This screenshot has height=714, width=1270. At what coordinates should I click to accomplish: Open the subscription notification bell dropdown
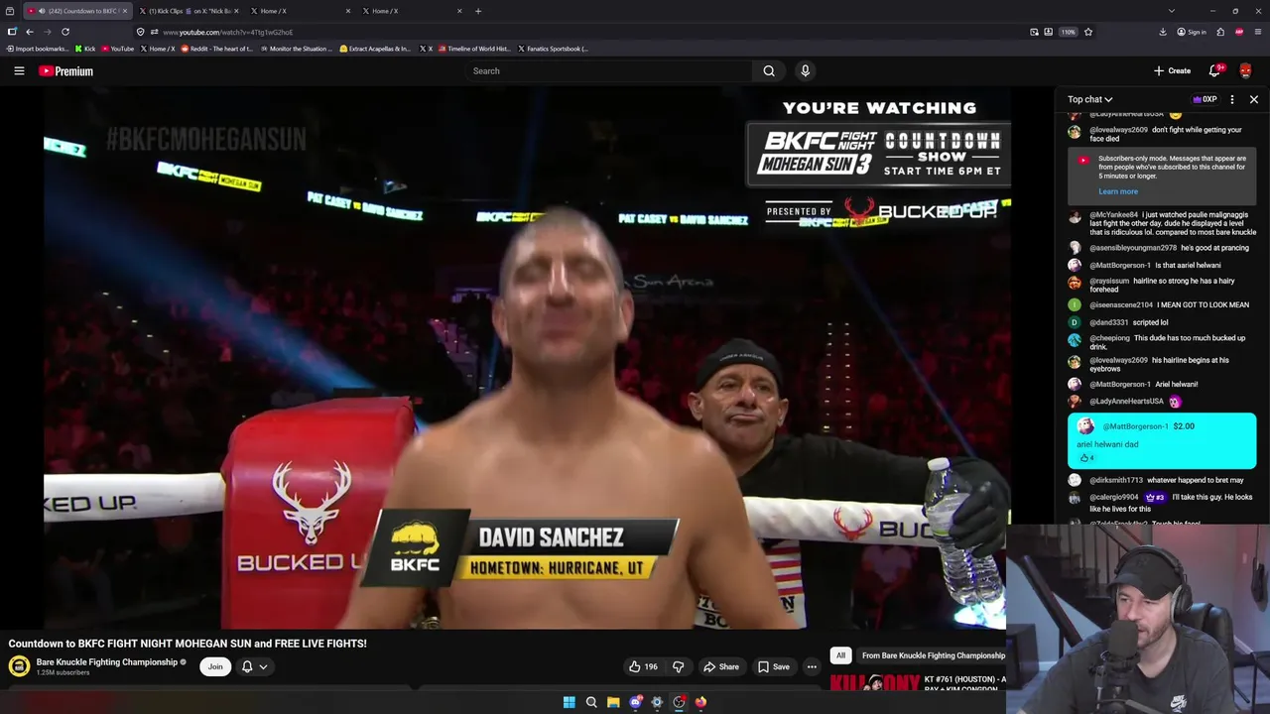click(254, 666)
